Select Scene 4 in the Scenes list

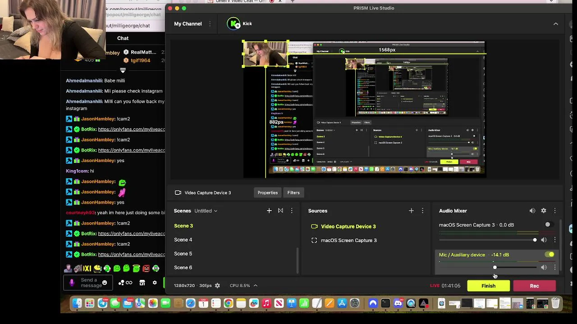click(183, 240)
